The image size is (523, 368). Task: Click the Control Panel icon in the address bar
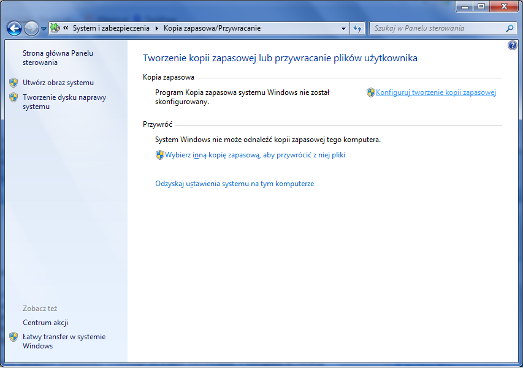tap(55, 28)
